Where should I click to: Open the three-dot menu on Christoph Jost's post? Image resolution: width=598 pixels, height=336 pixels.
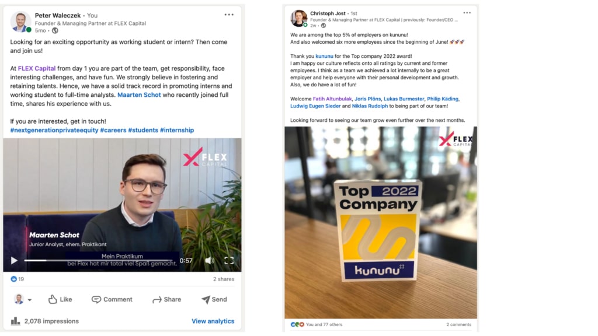coord(467,13)
